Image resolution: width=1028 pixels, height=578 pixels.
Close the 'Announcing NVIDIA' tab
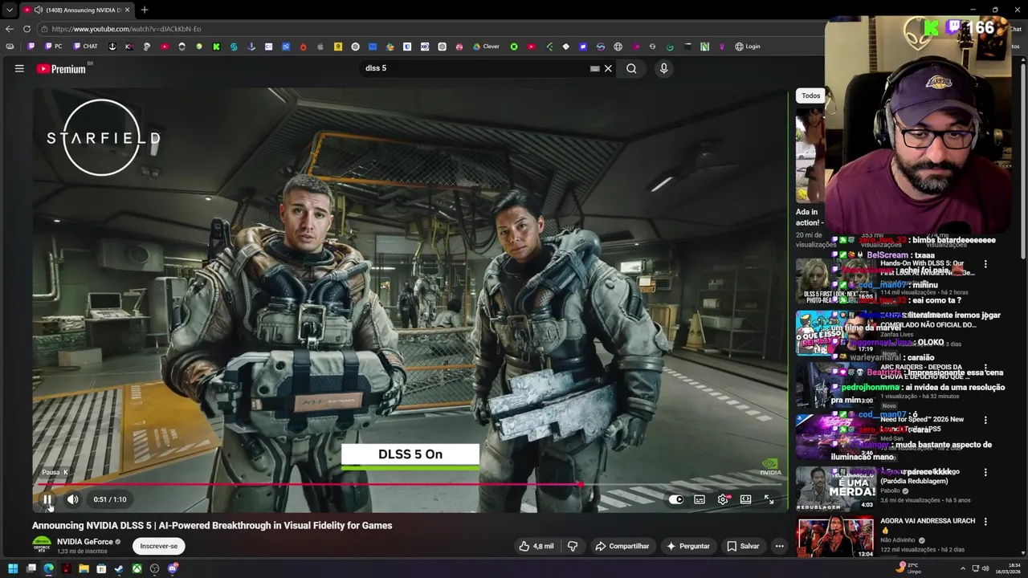tap(127, 10)
